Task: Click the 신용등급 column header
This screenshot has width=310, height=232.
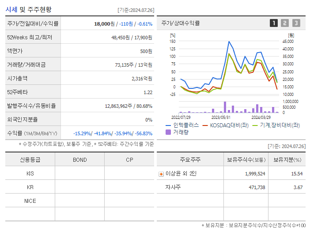Action: 30,160
